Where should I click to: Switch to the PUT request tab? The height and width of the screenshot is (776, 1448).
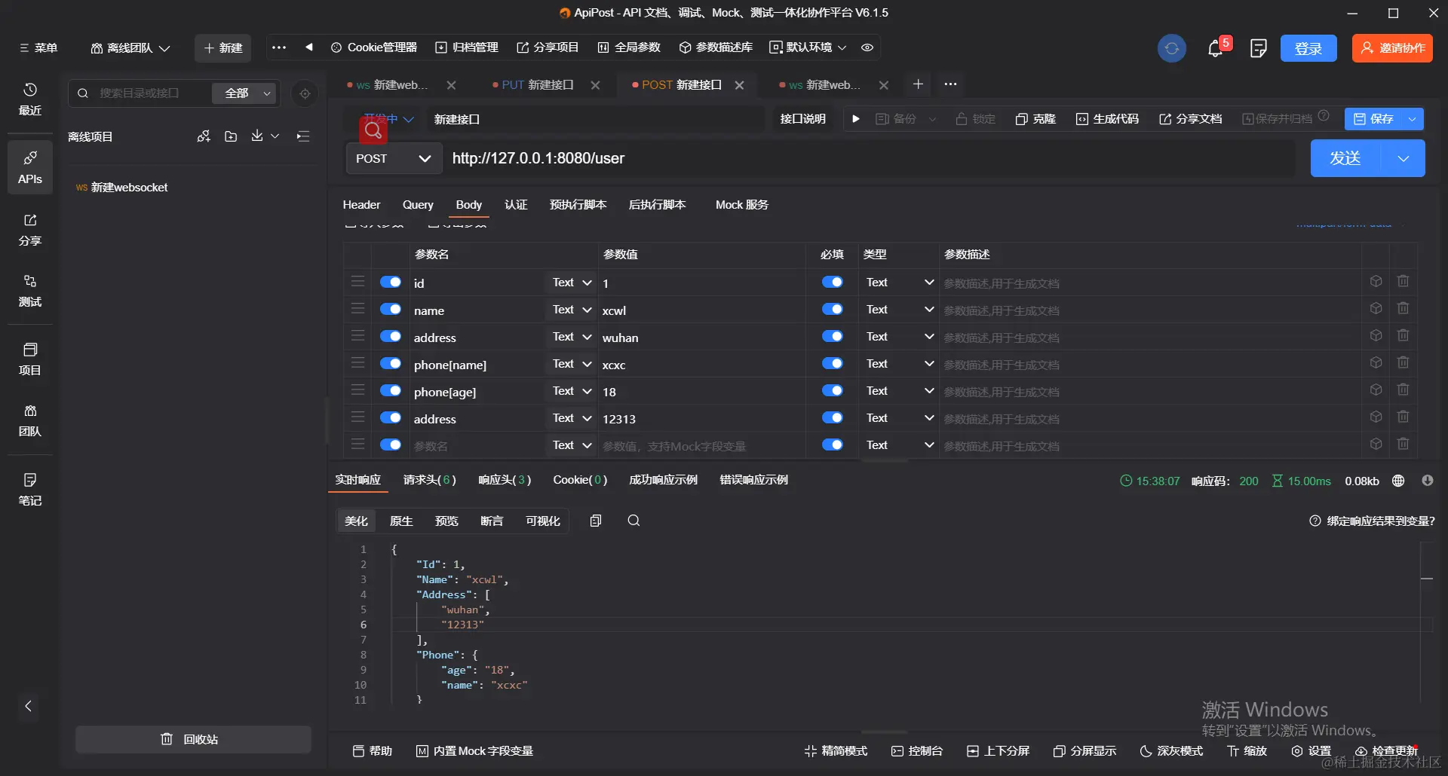[x=533, y=85]
